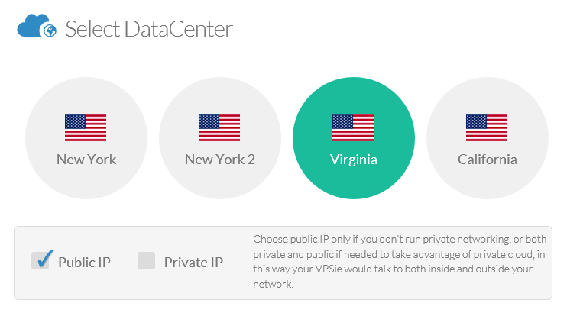Image resolution: width=567 pixels, height=316 pixels.
Task: Click the US flag above New York
Action: (x=86, y=127)
